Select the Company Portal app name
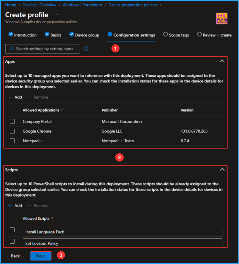Image resolution: width=239 pixels, height=264 pixels. (37, 121)
